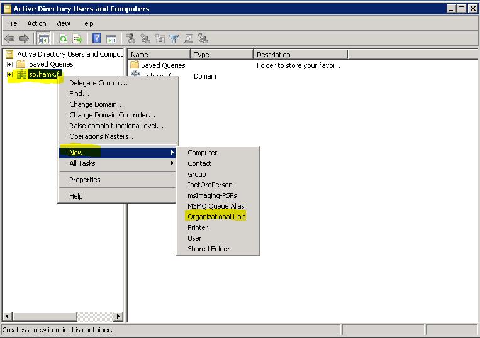The image size is (480, 338).
Task: Click the Forward arrow in the toolbar
Action: point(23,38)
